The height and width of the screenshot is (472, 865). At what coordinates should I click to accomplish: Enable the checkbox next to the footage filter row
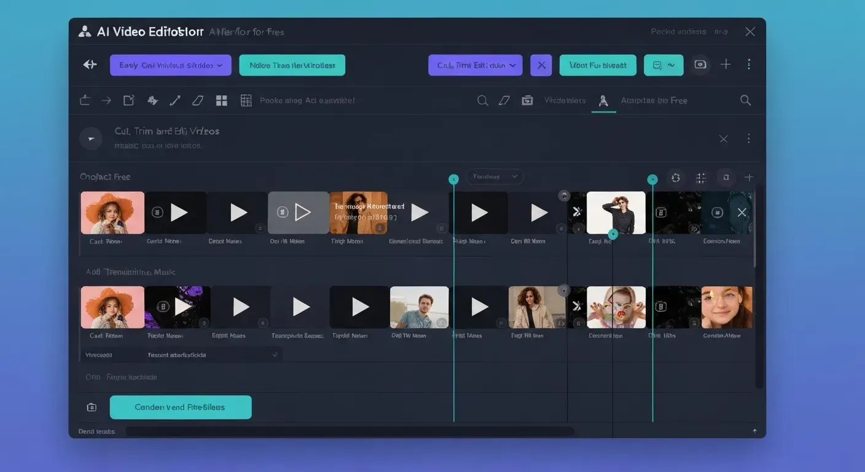[x=275, y=355]
